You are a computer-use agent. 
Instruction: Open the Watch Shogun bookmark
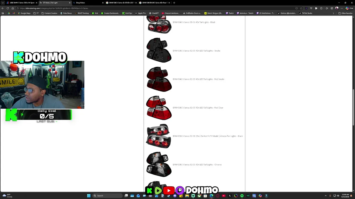213,13
